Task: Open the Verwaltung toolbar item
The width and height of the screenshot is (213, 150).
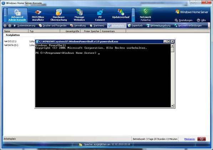Action: (78, 26)
